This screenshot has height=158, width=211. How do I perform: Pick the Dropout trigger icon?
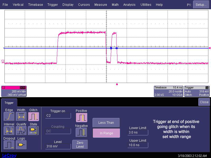(9, 145)
